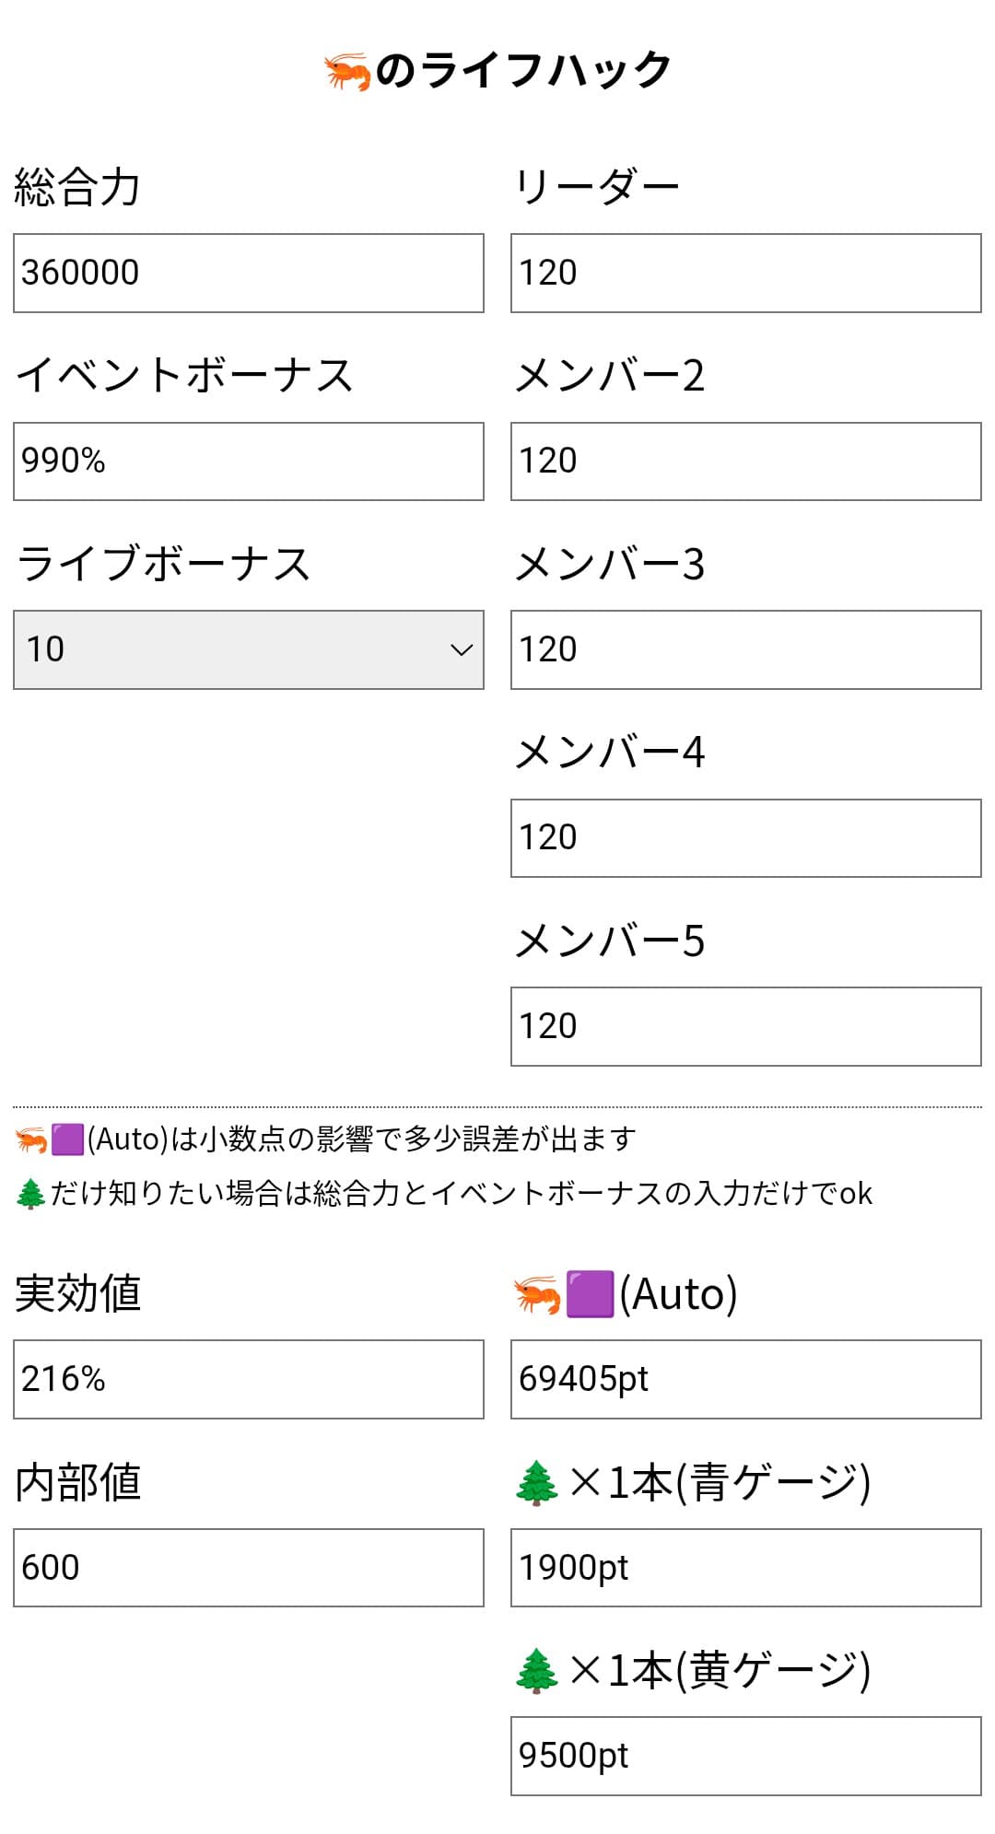This screenshot has width=995, height=1834.
Task: Click the 内部値 field showing 600
Action: click(x=249, y=1568)
